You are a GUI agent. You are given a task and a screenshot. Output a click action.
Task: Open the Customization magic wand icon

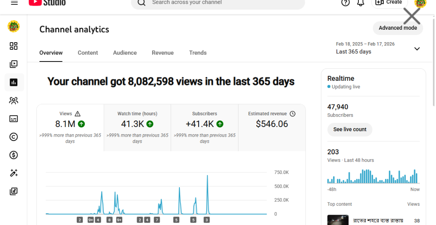click(x=14, y=173)
